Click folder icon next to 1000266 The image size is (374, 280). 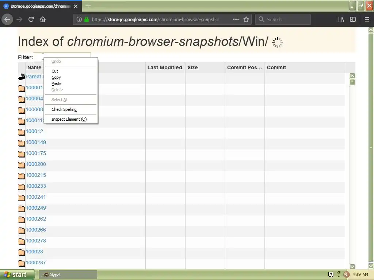click(21, 230)
